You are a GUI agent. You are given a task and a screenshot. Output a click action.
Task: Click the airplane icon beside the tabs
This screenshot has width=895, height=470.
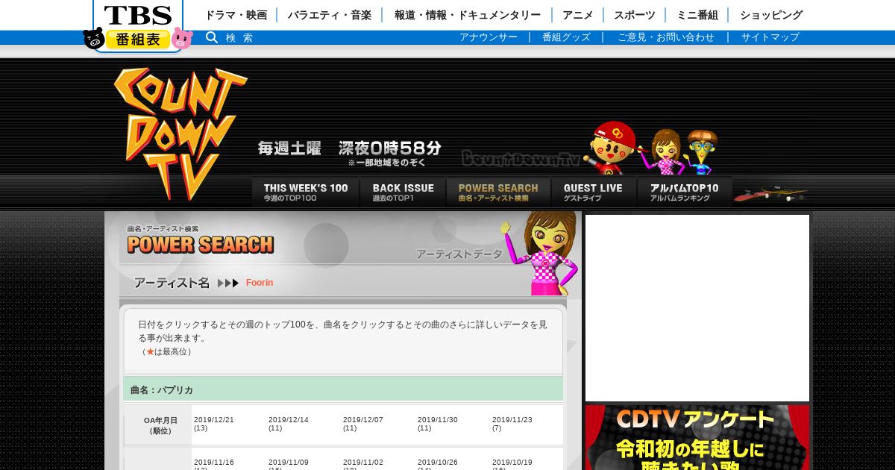click(x=770, y=193)
